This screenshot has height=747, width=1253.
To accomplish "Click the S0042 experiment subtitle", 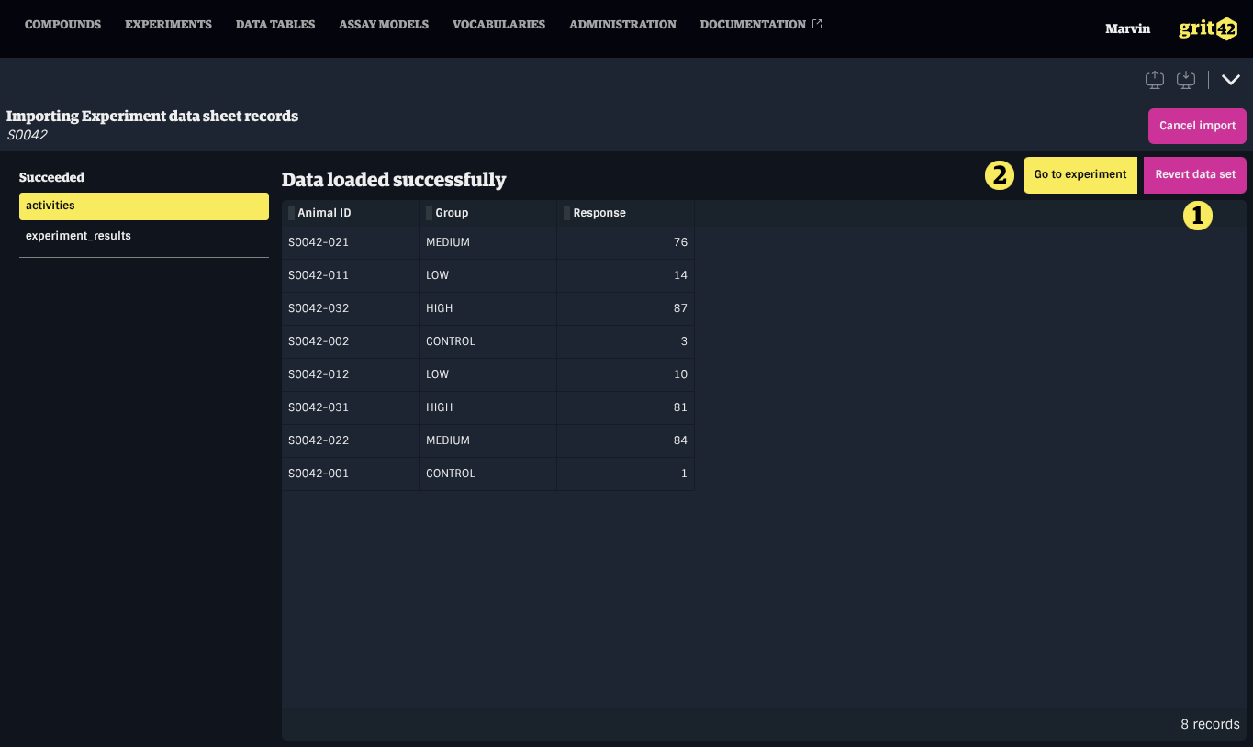I will coord(27,135).
